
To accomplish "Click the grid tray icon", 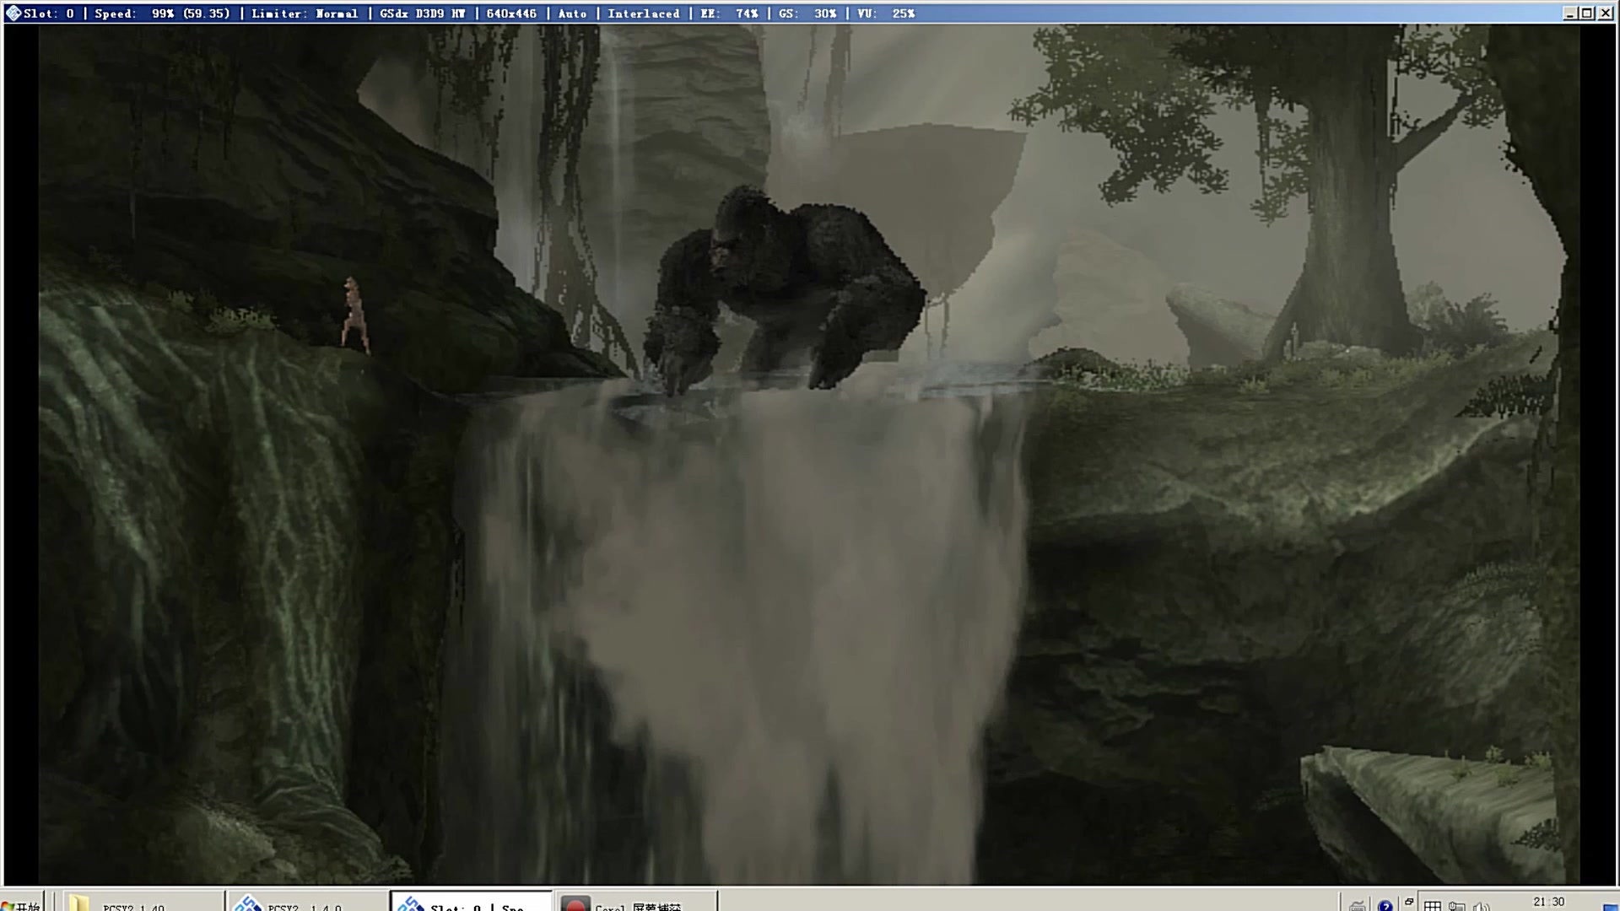I will click(x=1432, y=905).
